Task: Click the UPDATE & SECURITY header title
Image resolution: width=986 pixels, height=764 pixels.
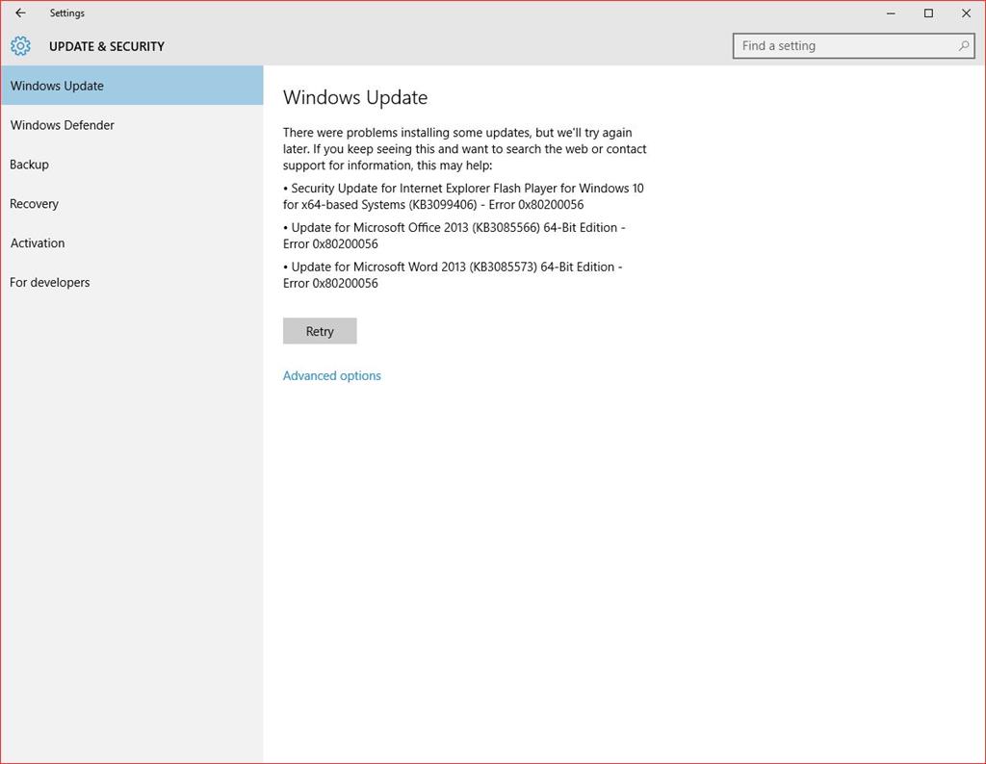Action: 107,46
